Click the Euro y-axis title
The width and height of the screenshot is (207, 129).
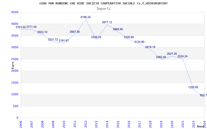13,65
